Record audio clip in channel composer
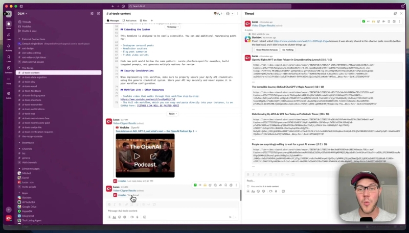The image size is (409, 233). pyautogui.click(x=137, y=217)
